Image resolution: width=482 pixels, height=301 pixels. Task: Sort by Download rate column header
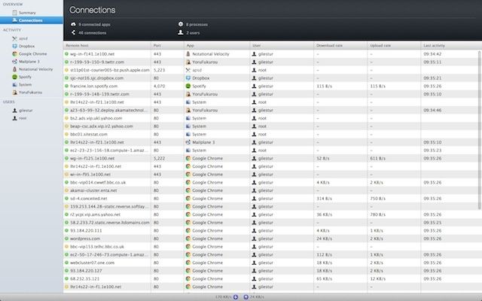point(339,46)
